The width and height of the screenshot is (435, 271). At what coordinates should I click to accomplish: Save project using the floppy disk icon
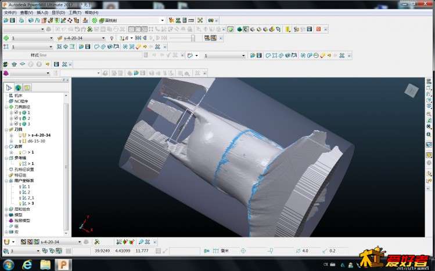pyautogui.click(x=12, y=20)
